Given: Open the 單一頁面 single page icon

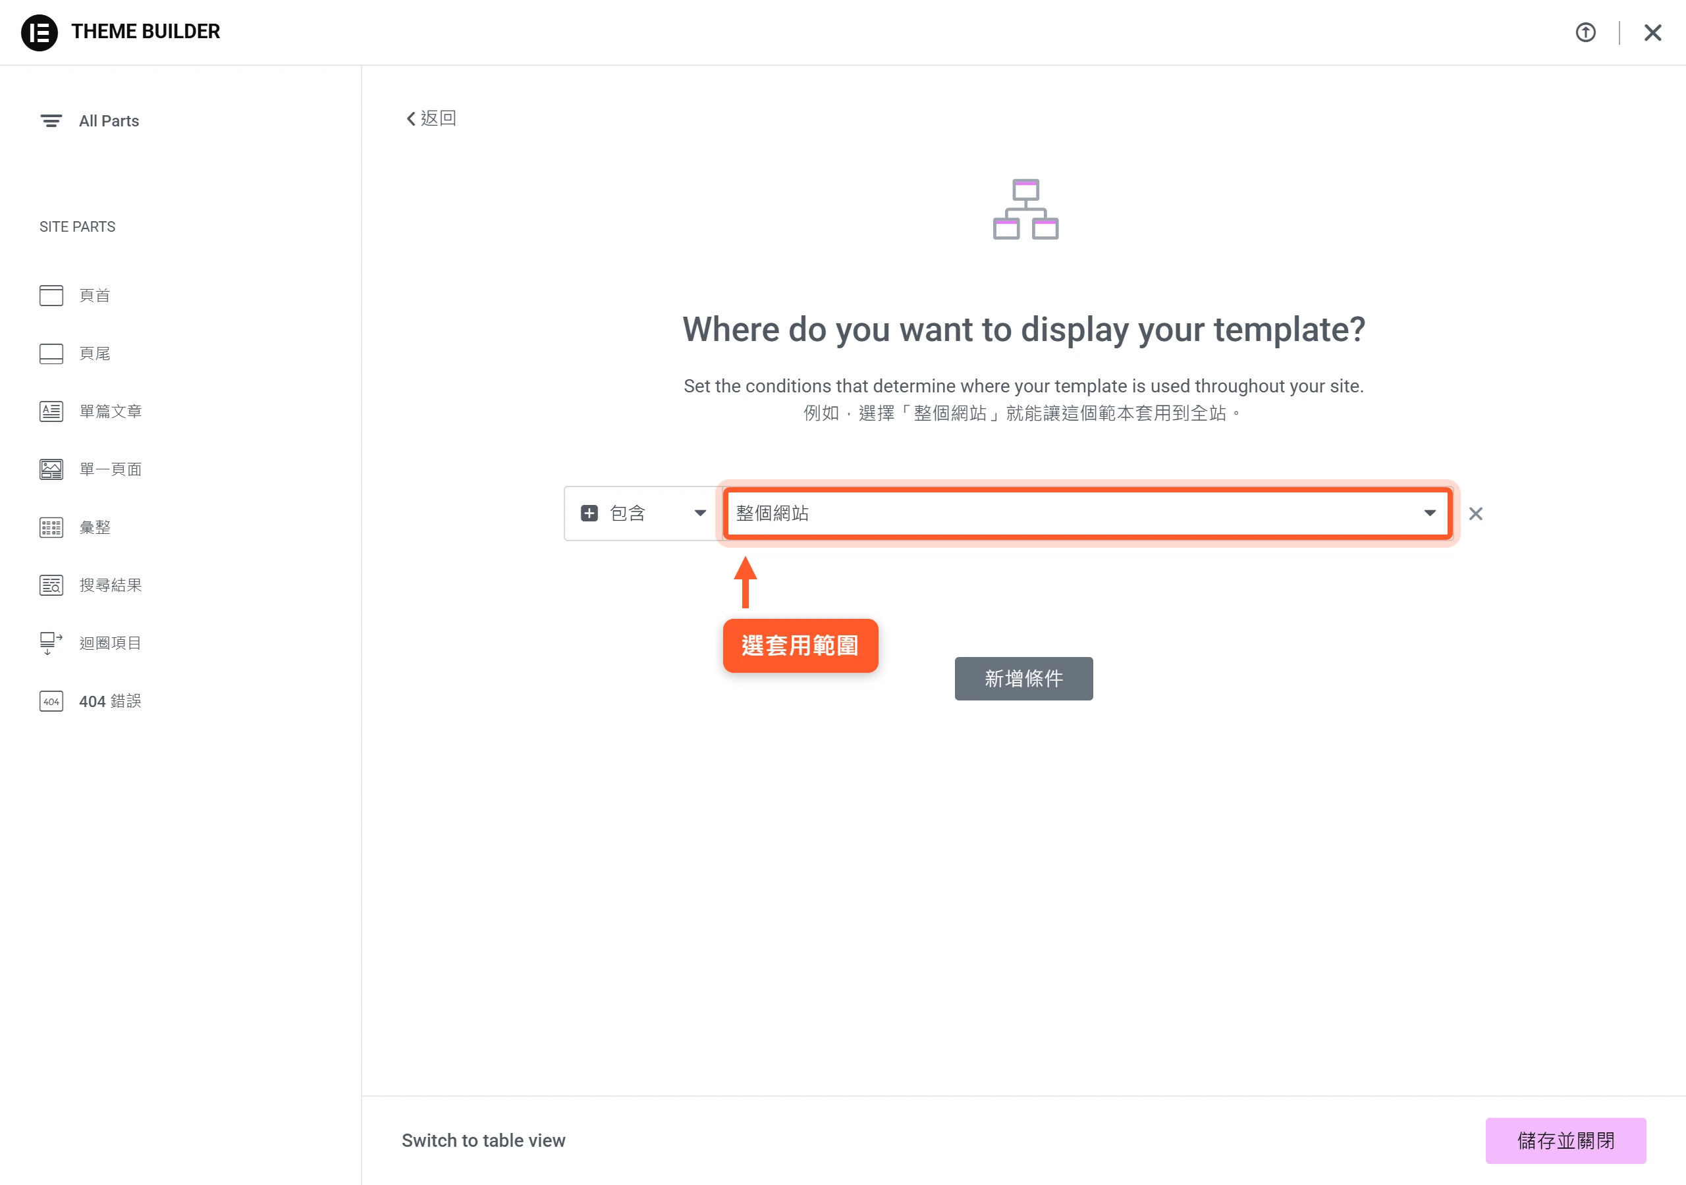Looking at the screenshot, I should pos(51,469).
